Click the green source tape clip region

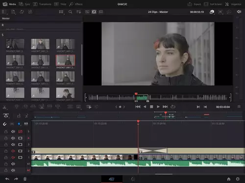[142, 98]
